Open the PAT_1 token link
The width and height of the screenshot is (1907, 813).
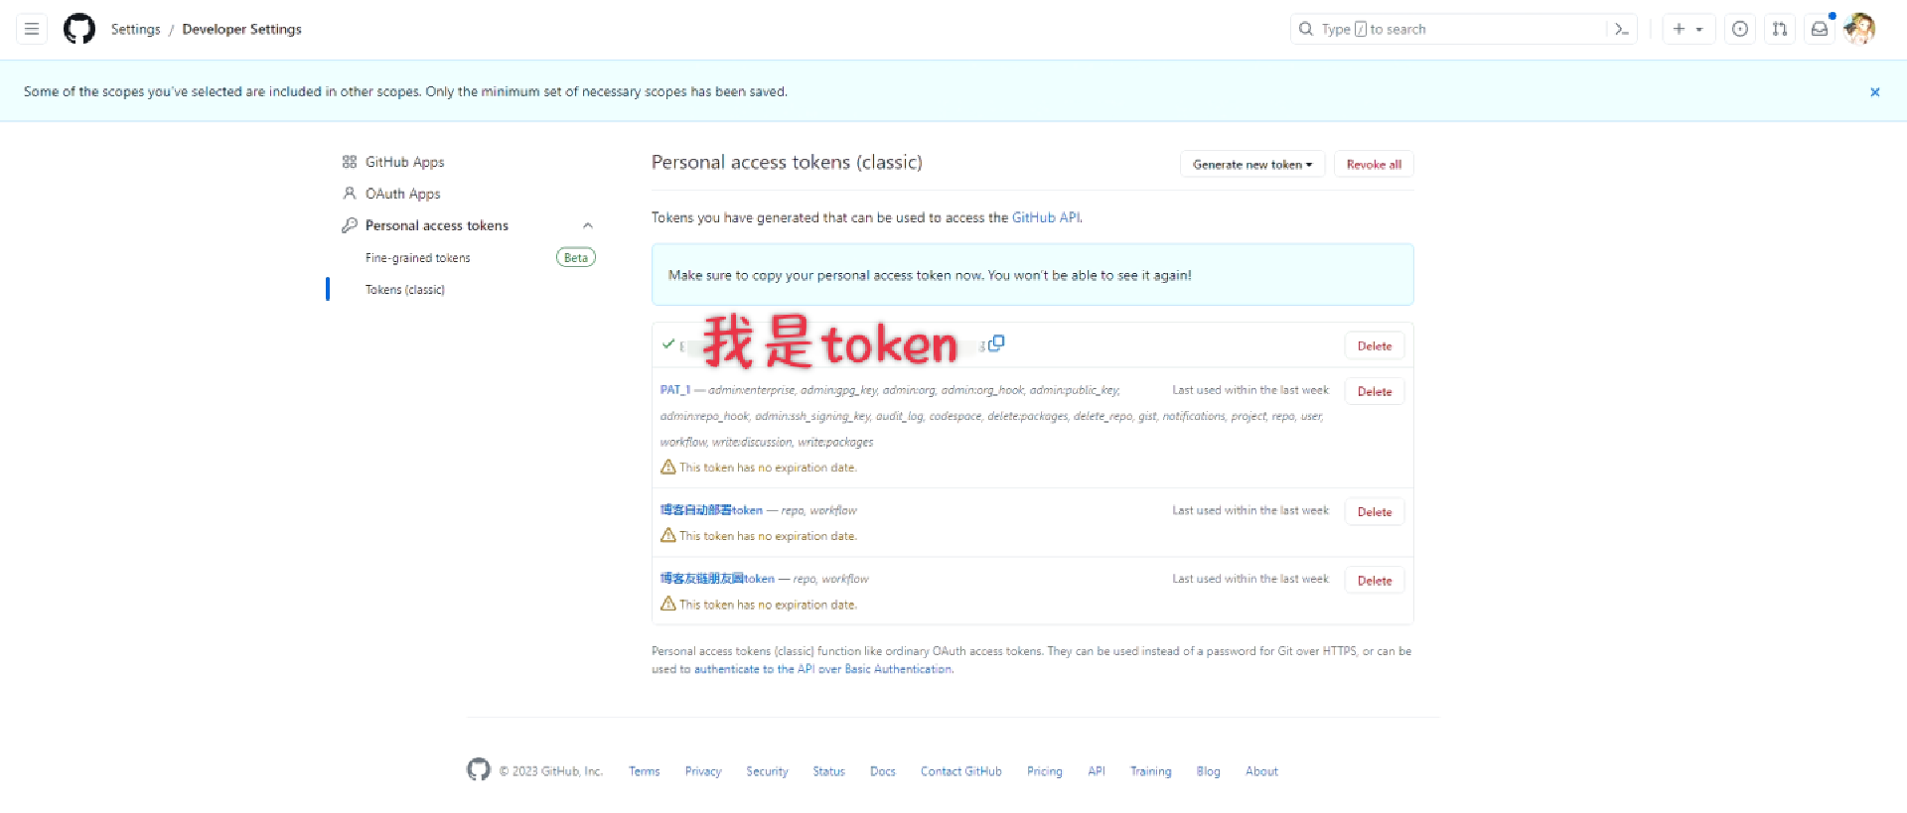(675, 390)
